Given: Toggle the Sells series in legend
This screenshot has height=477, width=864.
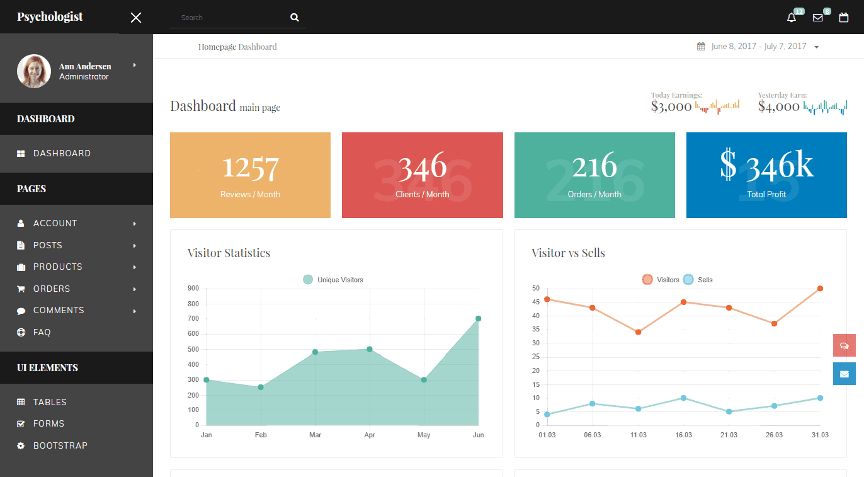Looking at the screenshot, I should click(698, 280).
